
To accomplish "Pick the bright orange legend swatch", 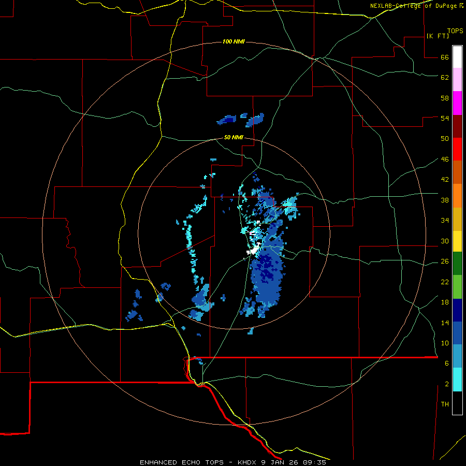I will (x=457, y=196).
